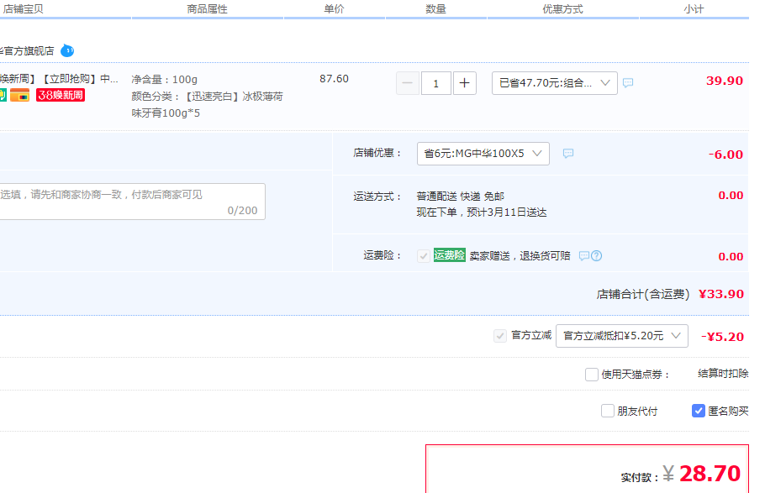Image resolution: width=765 pixels, height=493 pixels.
Task: Decrease quantity with the minus button
Action: pyautogui.click(x=408, y=83)
